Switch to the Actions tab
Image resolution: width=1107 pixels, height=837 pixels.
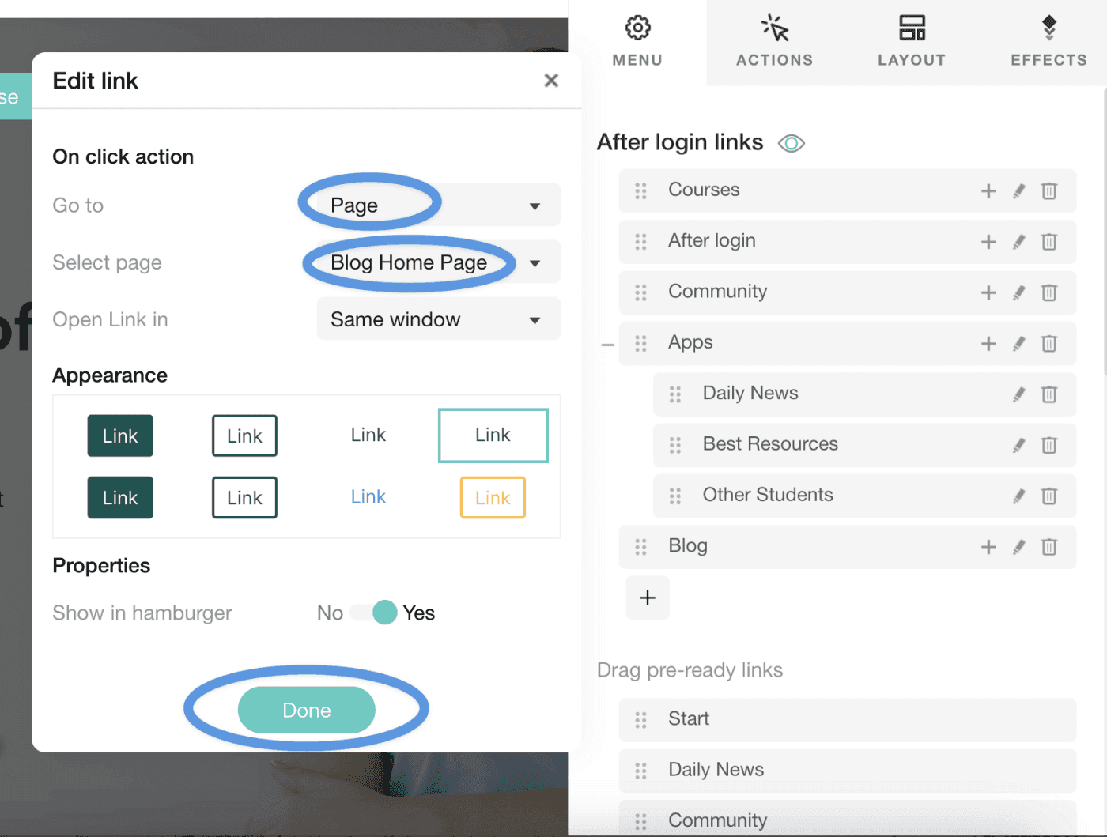pos(775,41)
